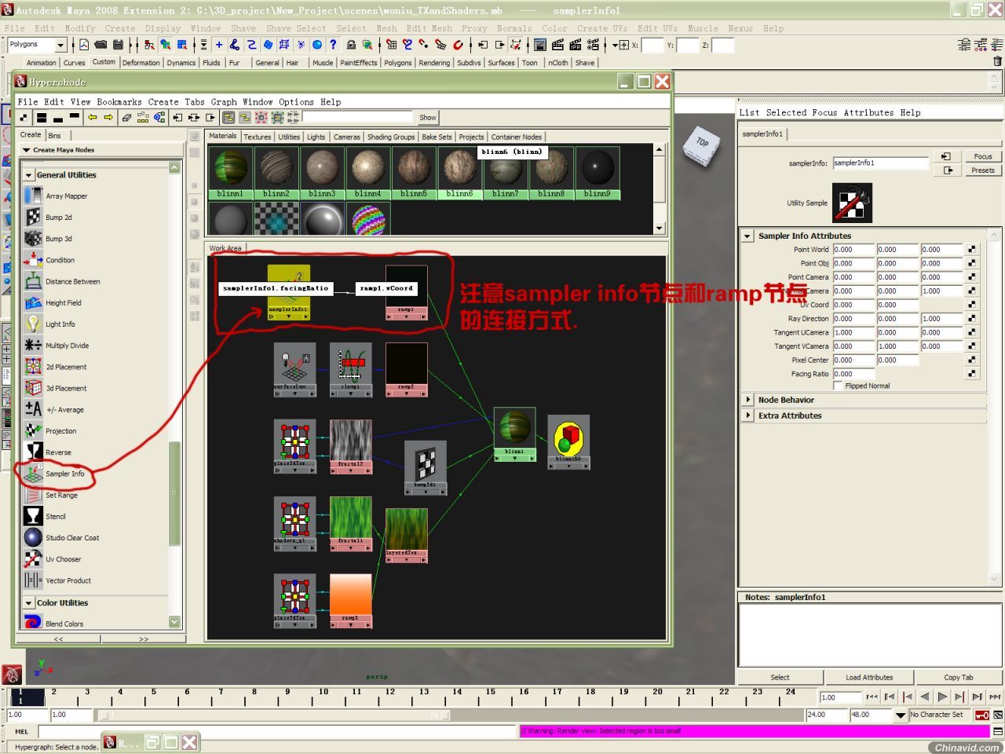Open Attributes menu in Attribute Editor
This screenshot has width=1005, height=754.
868,112
